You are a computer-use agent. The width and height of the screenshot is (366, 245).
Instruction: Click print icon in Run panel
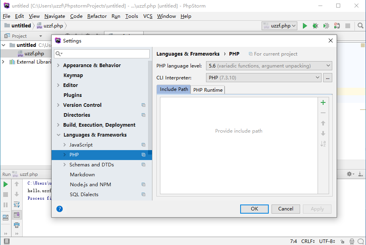point(17,225)
